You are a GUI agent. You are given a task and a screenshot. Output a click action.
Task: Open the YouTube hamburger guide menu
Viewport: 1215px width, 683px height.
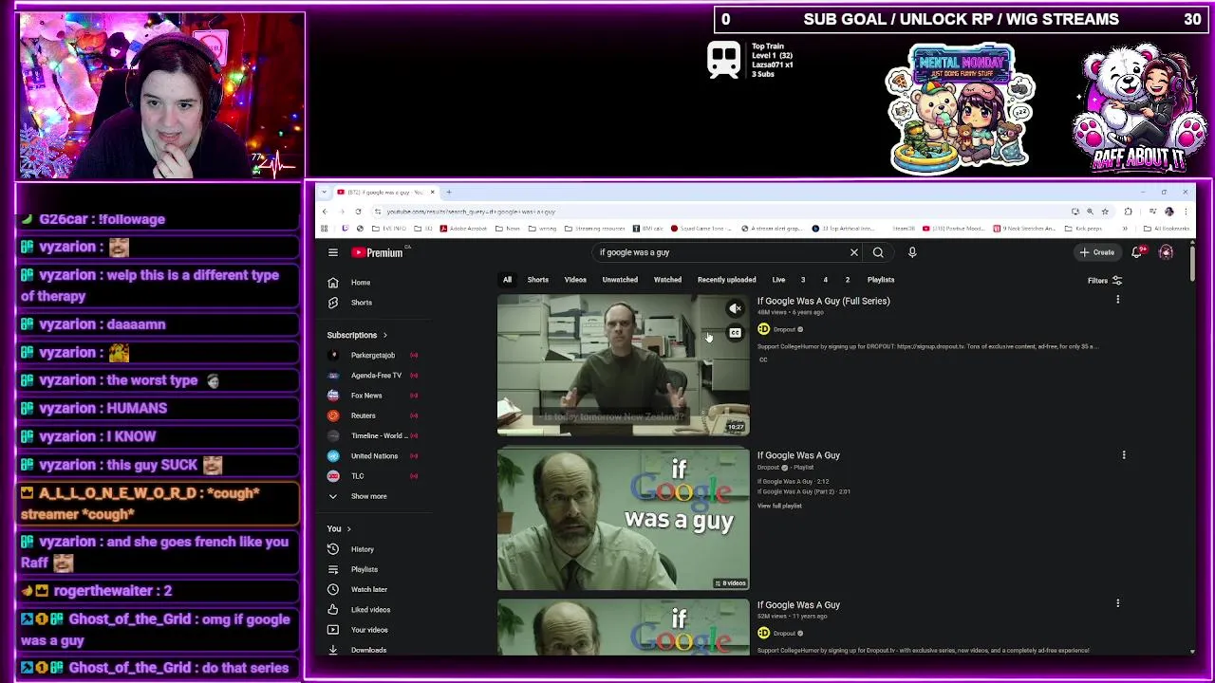[x=333, y=252]
